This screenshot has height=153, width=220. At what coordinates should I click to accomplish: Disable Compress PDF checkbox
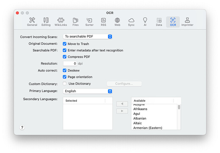[x=65, y=57]
